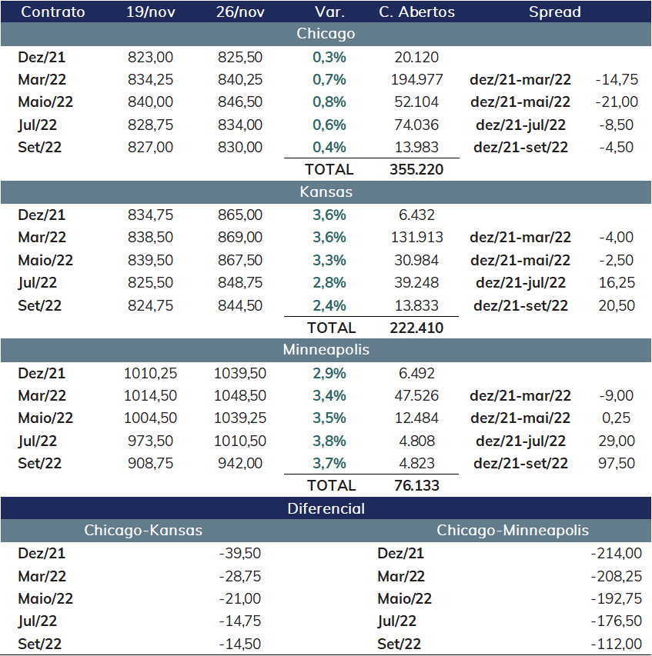The width and height of the screenshot is (652, 656).
Task: Click Chicago-Kansas Dez/21 value -39,50
Action: click(x=240, y=553)
